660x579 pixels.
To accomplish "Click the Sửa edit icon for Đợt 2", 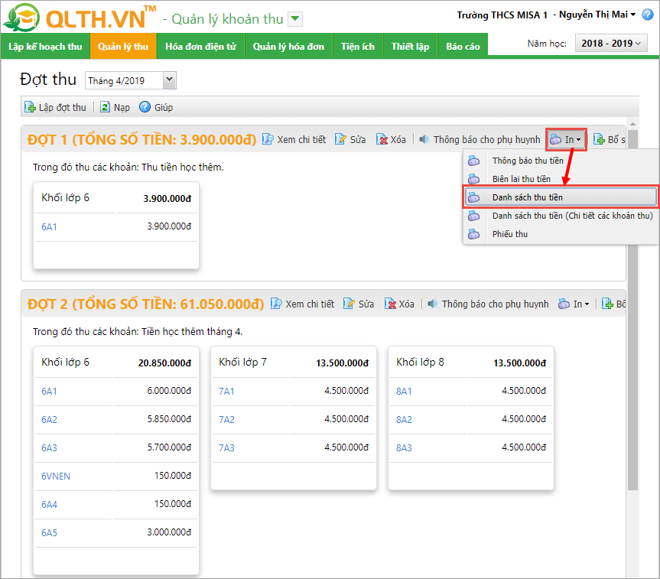I will (x=349, y=303).
